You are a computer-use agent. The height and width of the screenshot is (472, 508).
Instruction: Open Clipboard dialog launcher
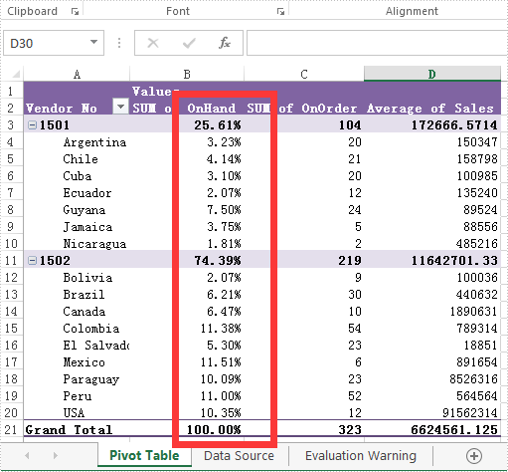click(75, 12)
